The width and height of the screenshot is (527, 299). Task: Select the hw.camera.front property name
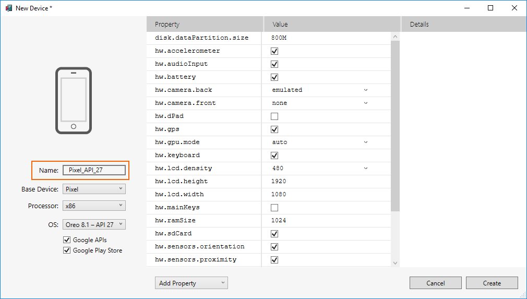185,103
